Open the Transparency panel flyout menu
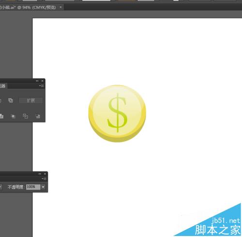 pos(44,179)
